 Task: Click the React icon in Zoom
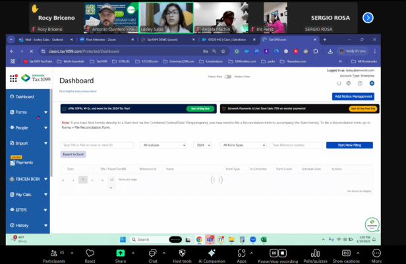click(90, 253)
